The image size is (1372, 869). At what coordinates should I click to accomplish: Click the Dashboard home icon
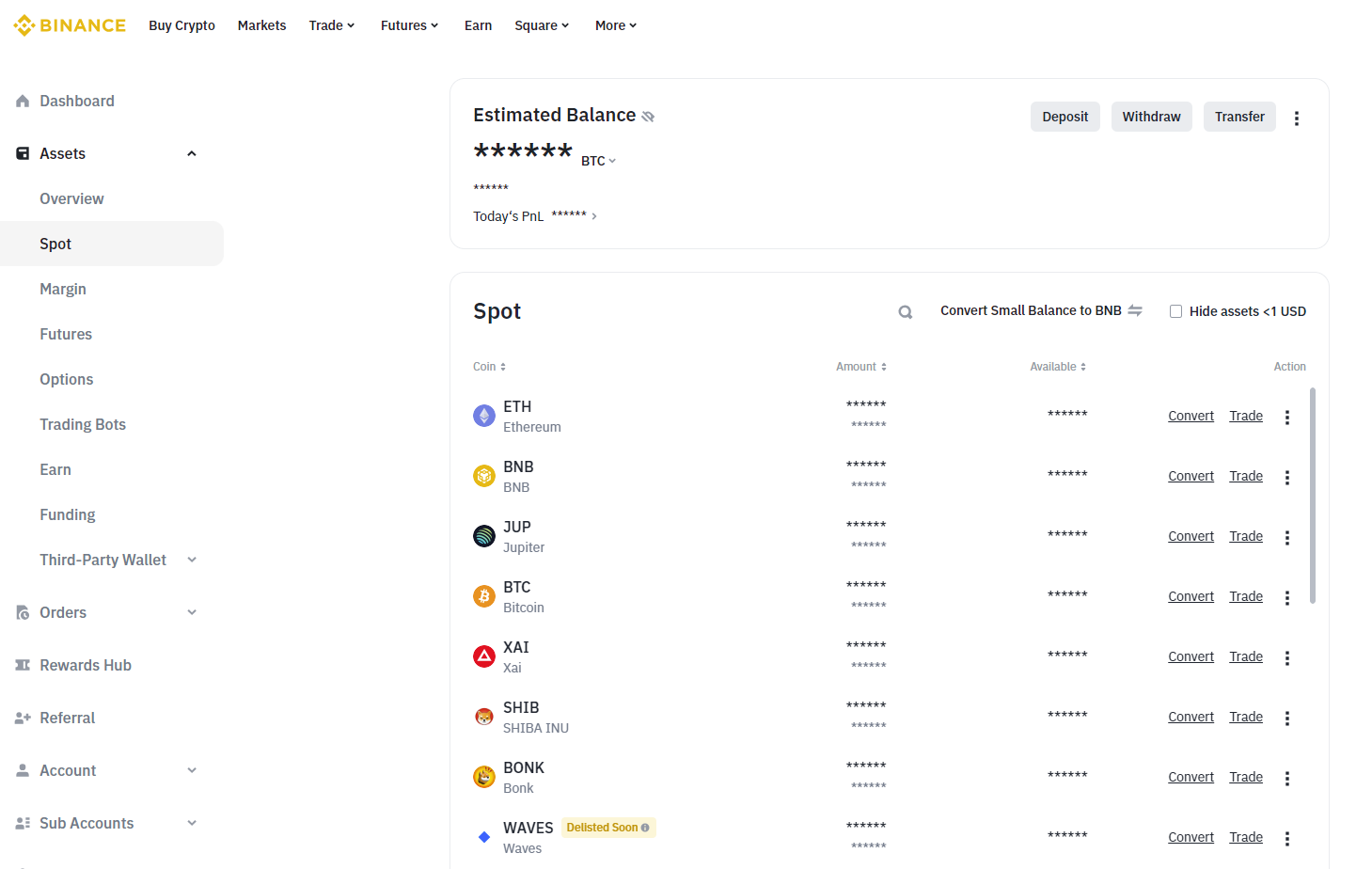click(23, 101)
